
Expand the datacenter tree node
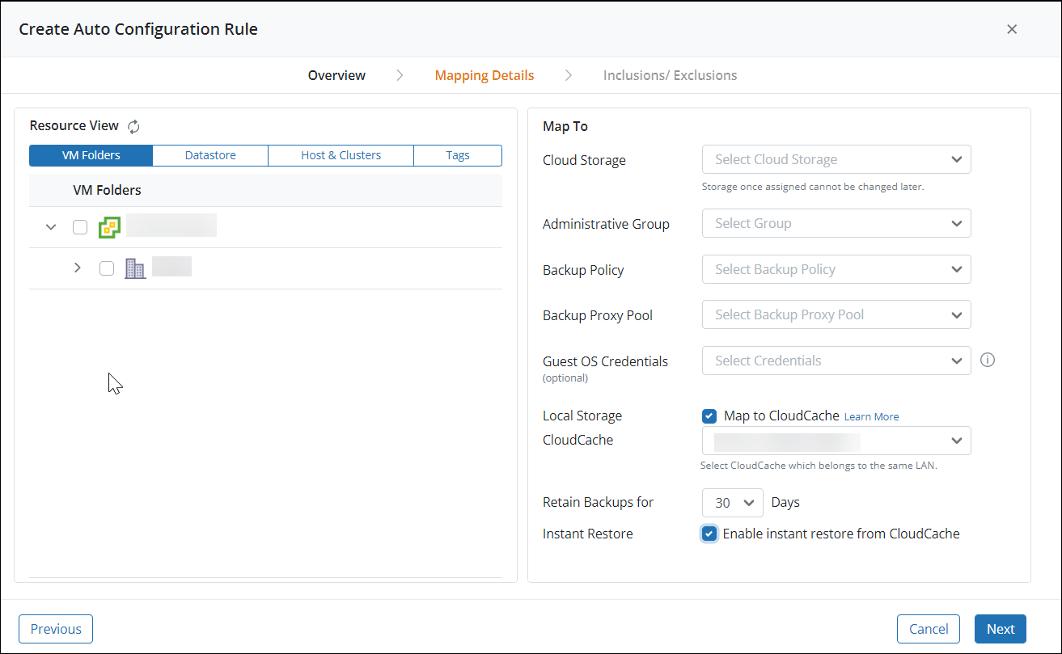pos(77,268)
